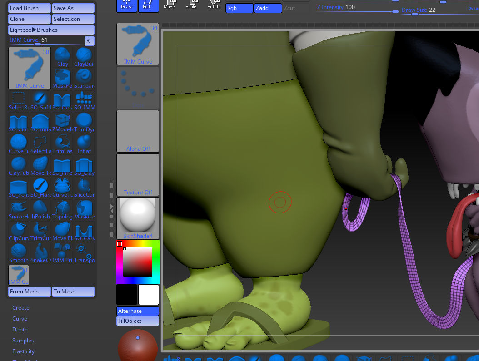Expand the Curve brush subpalette
This screenshot has width=479, height=361.
(x=20, y=319)
